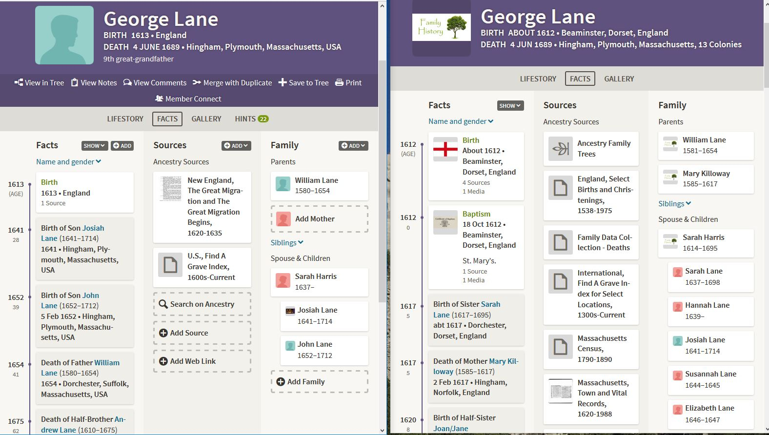The width and height of the screenshot is (769, 435).
Task: Open Joan/Jane link in Birth of Half-Sister
Action: click(451, 429)
